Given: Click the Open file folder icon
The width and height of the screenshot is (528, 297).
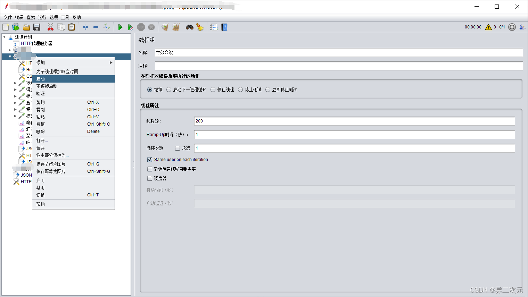Looking at the screenshot, I should (x=26, y=27).
